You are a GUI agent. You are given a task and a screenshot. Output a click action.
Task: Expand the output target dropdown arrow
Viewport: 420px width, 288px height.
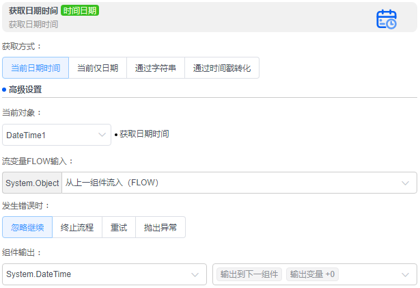pos(406,274)
